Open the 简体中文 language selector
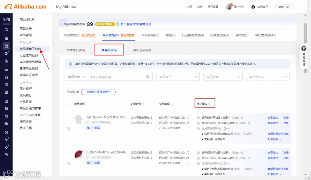Viewport: 311px width, 180px height. click(x=285, y=7)
